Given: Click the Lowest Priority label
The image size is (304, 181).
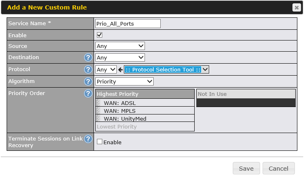Looking at the screenshot, I should pyautogui.click(x=117, y=127).
